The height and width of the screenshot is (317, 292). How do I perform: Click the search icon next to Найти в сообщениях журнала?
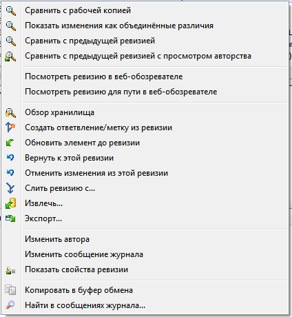click(x=10, y=305)
